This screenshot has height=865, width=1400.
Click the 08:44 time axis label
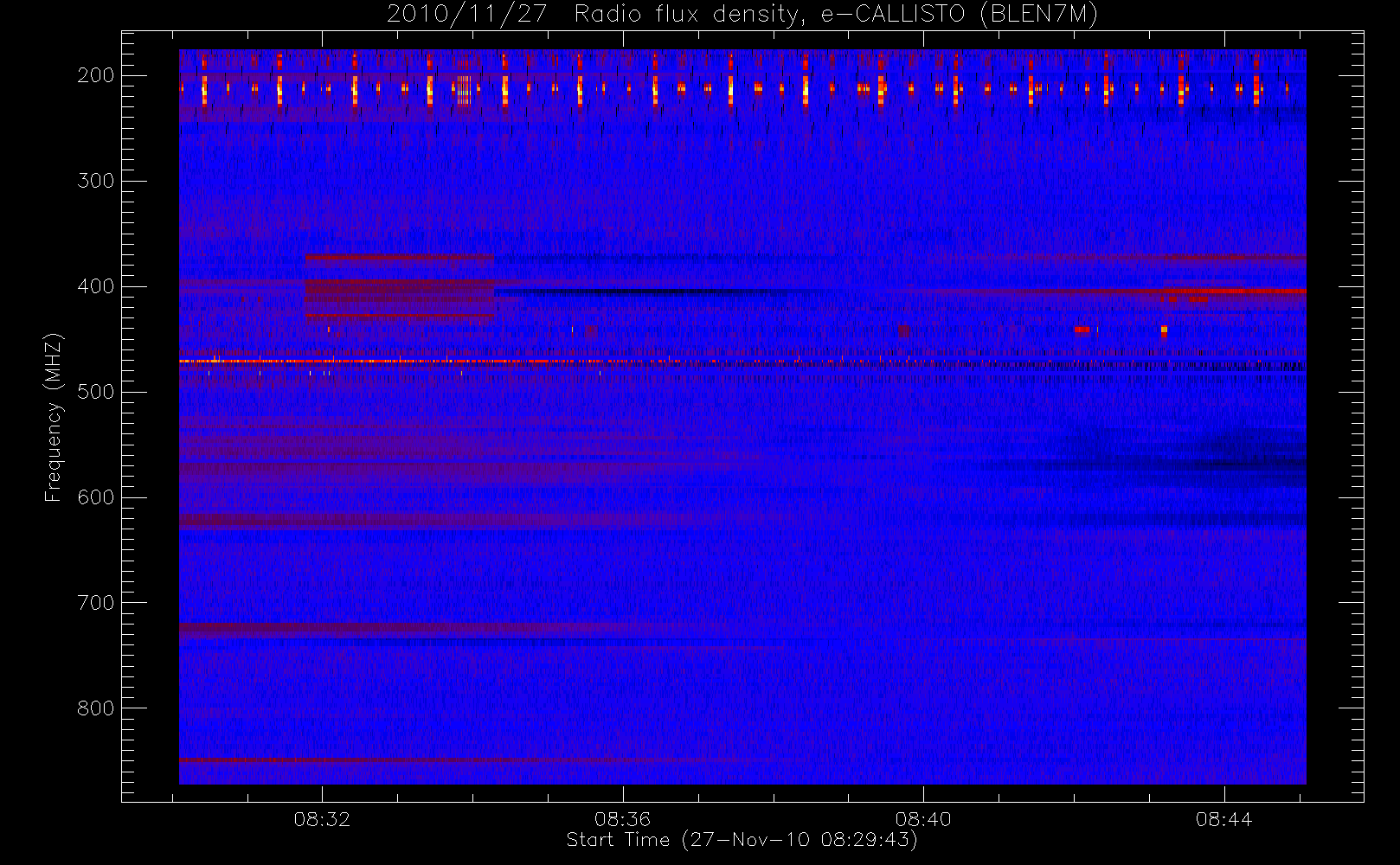click(x=1223, y=819)
